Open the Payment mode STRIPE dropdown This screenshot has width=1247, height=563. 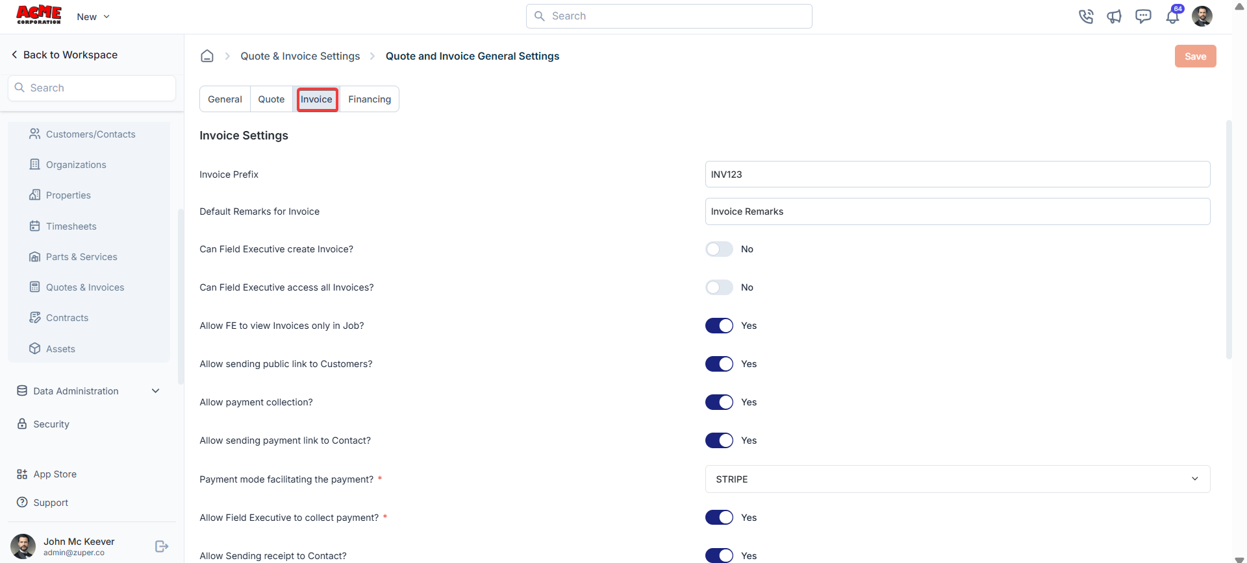click(957, 479)
